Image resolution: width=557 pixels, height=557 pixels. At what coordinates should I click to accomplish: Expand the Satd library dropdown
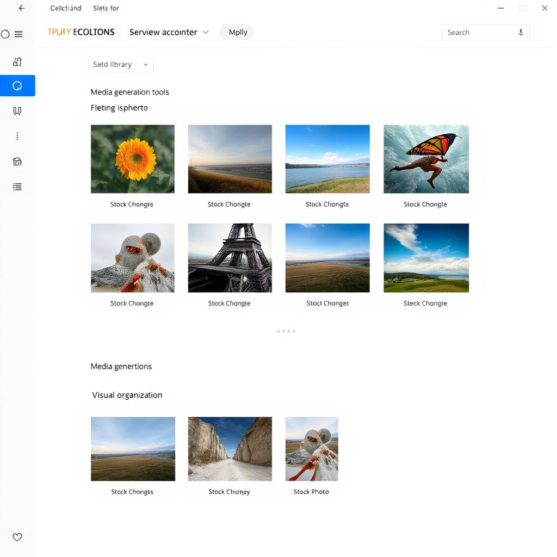coord(120,64)
